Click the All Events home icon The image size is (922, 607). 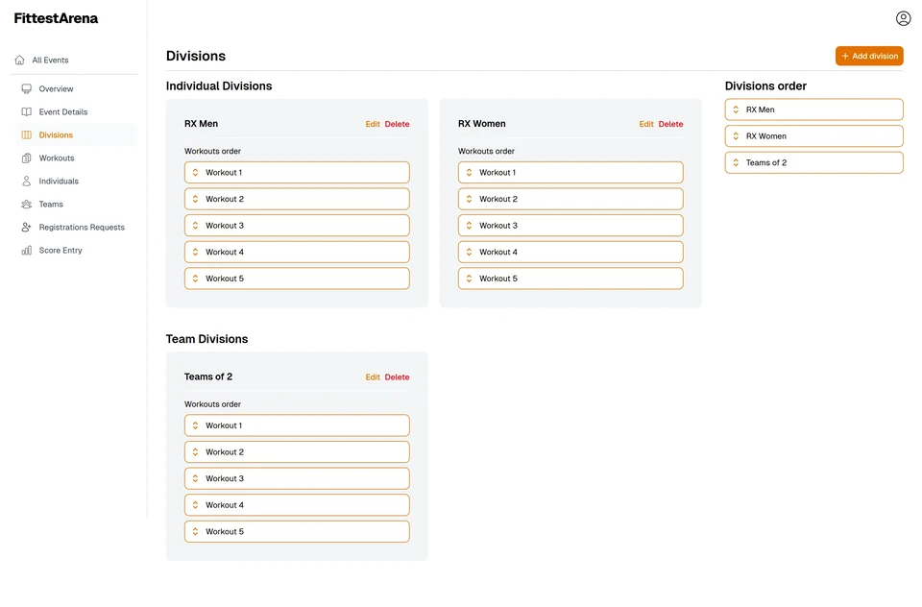(x=20, y=61)
